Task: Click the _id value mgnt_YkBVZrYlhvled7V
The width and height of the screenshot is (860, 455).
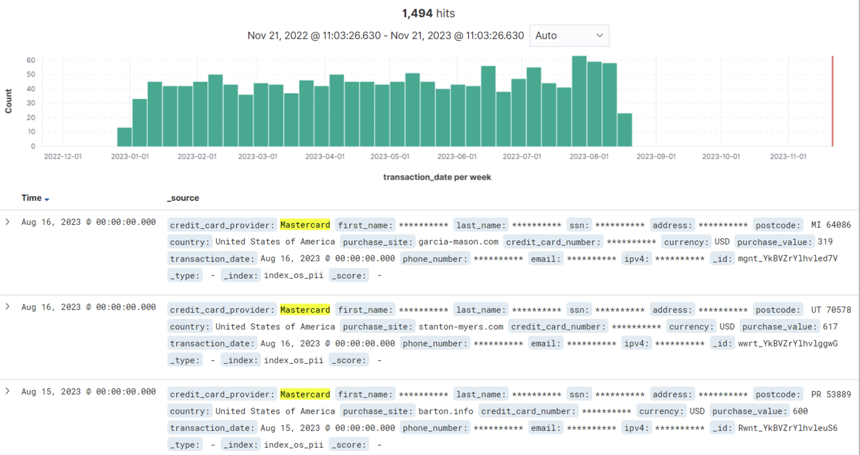Action: pyautogui.click(x=788, y=258)
